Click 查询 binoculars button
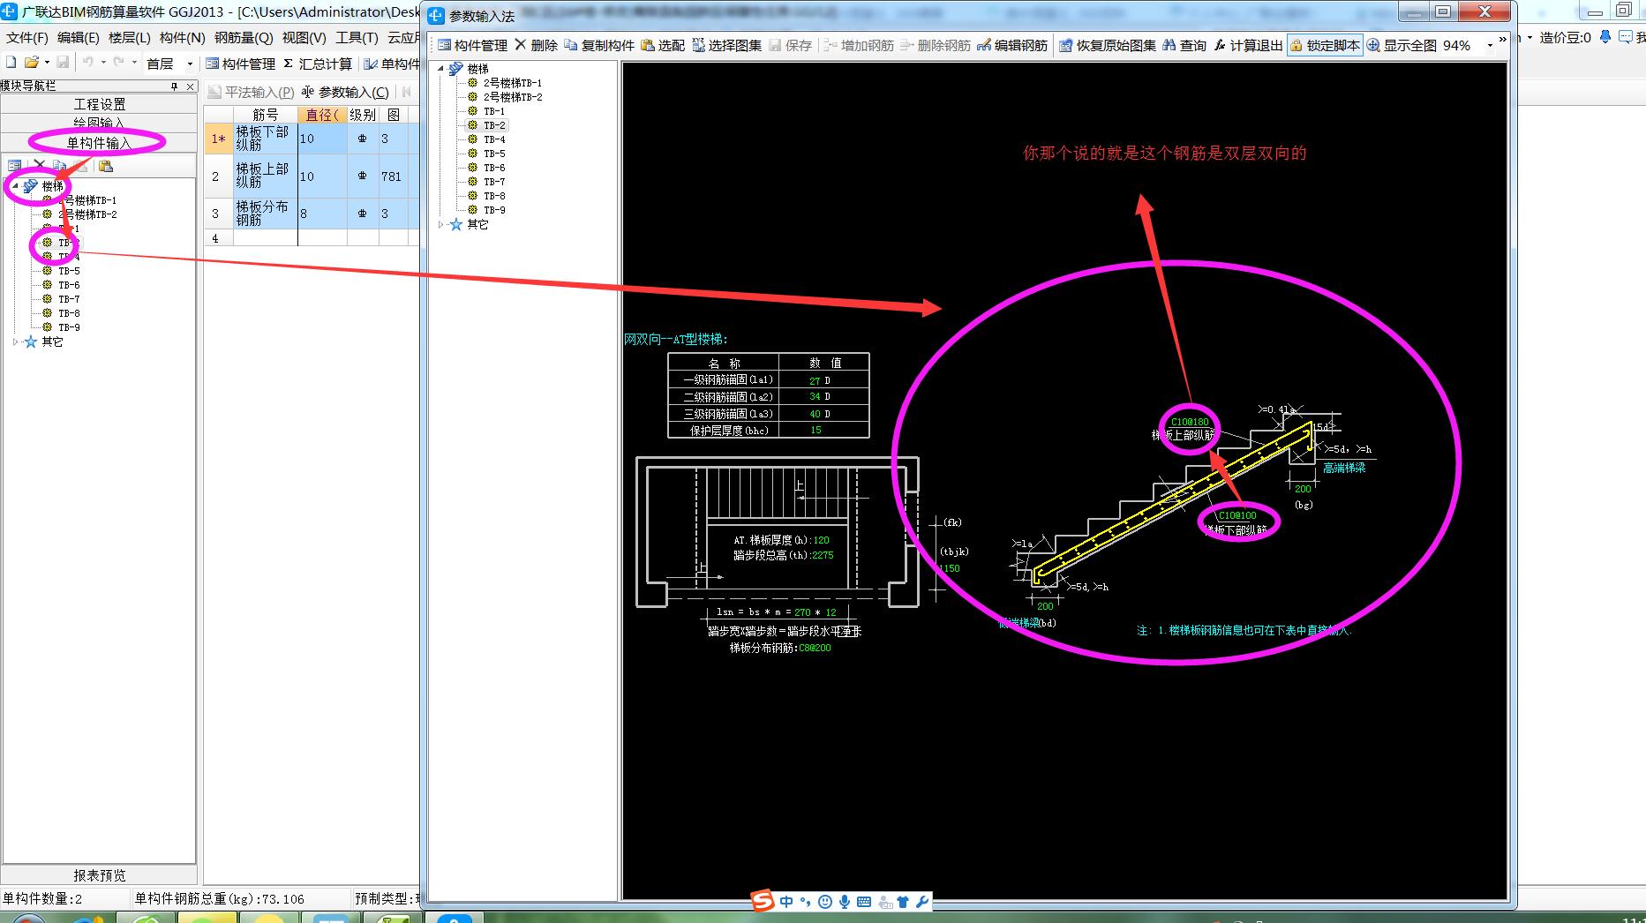Image resolution: width=1646 pixels, height=923 pixels. click(x=1184, y=45)
